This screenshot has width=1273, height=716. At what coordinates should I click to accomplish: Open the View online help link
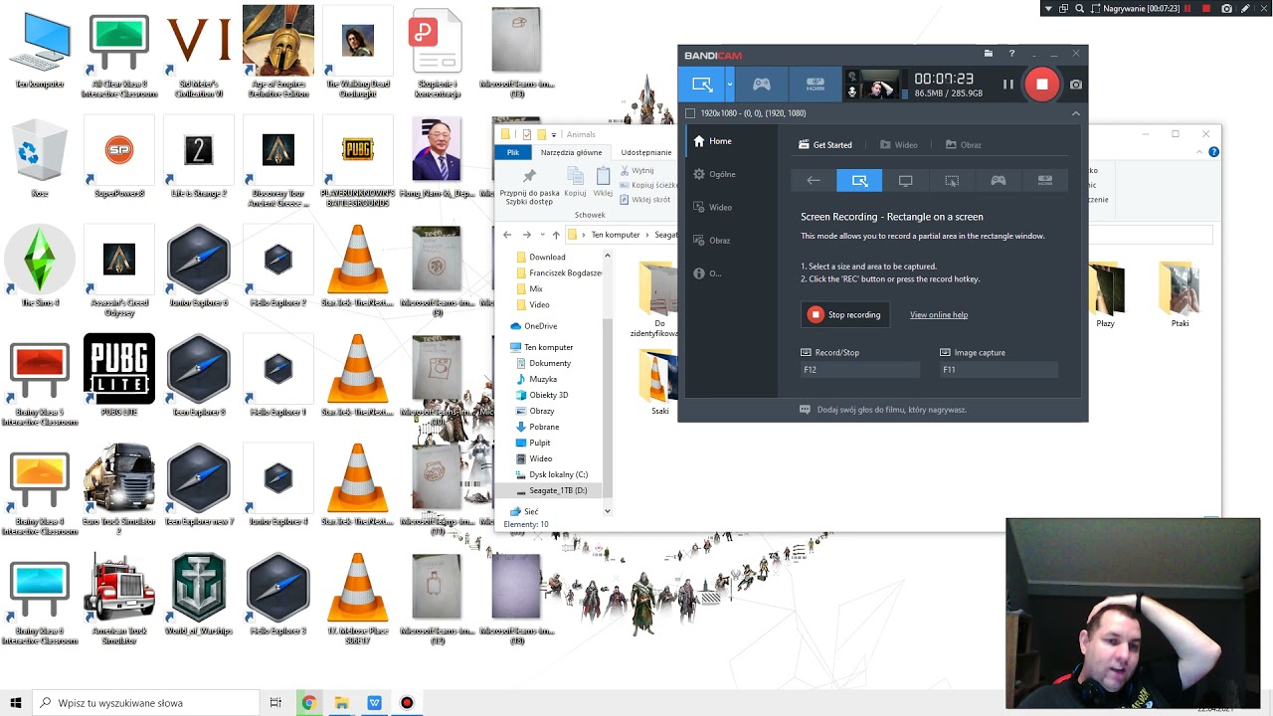tap(939, 315)
